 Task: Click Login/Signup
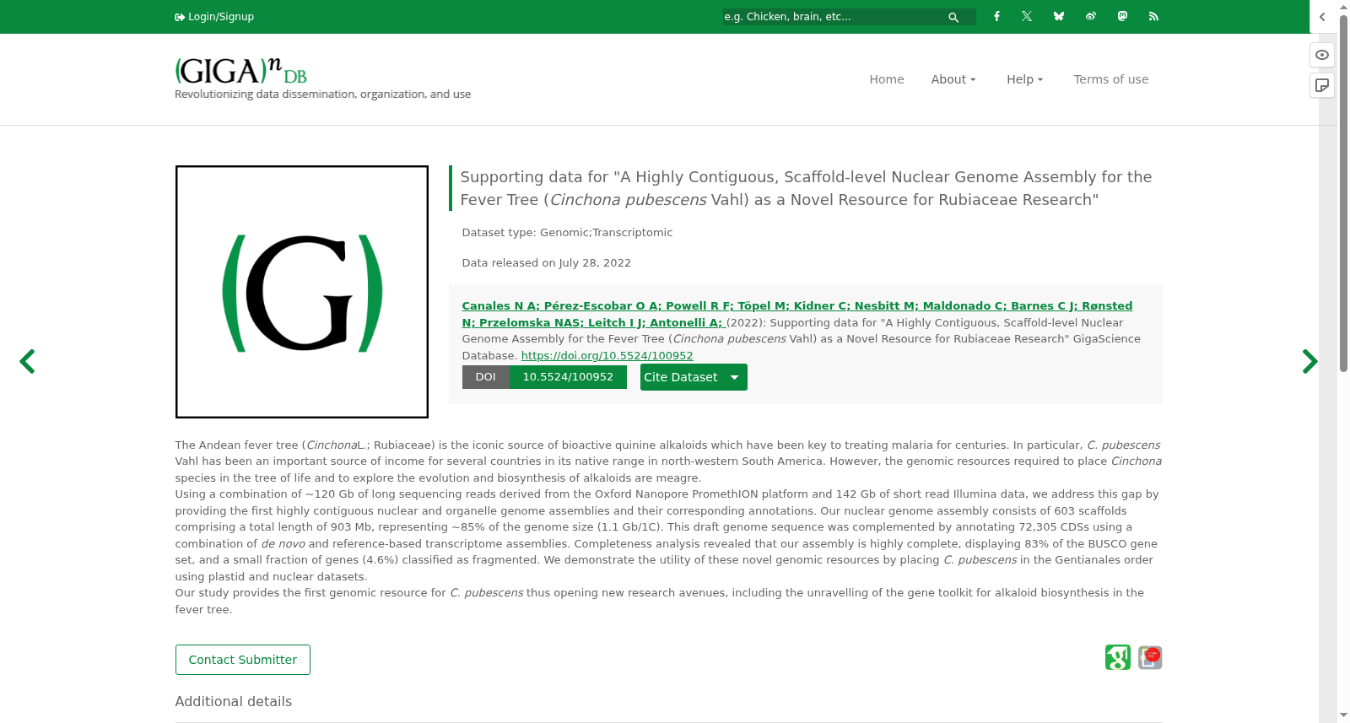(x=214, y=17)
